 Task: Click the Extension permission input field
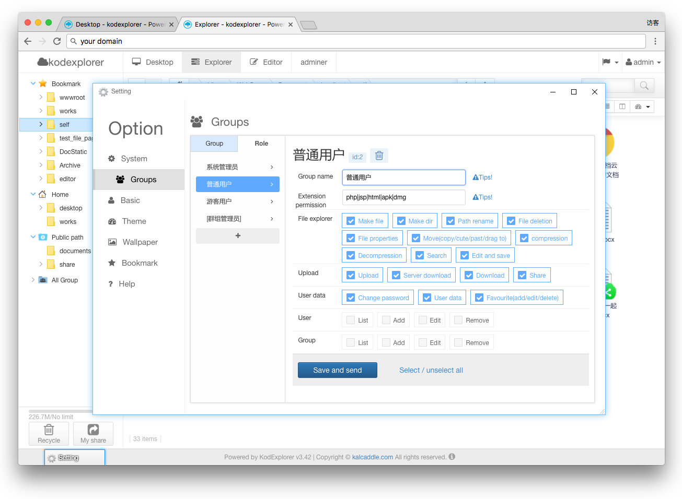click(403, 197)
